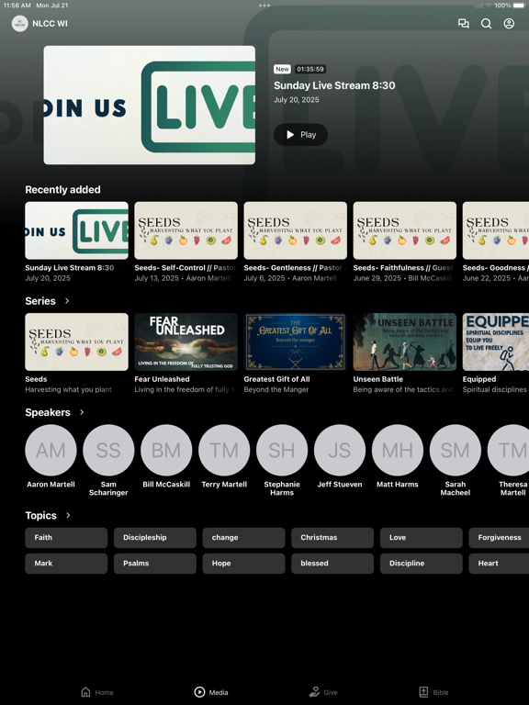This screenshot has width=529, height=705.
Task: Choose the blessed topic
Action: point(332,564)
